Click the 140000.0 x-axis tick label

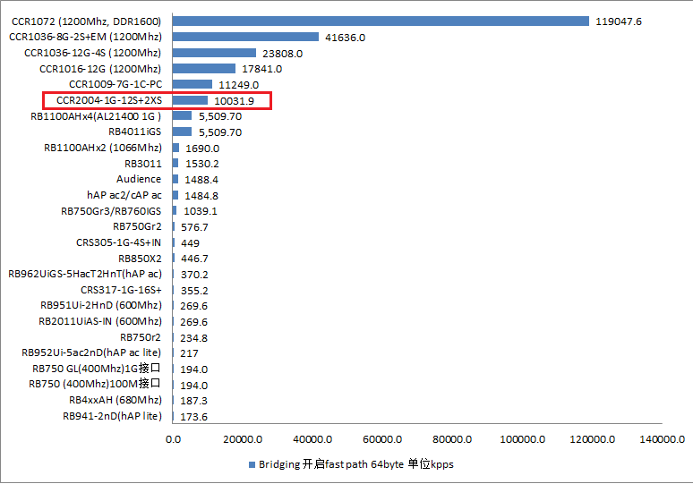coord(663,439)
